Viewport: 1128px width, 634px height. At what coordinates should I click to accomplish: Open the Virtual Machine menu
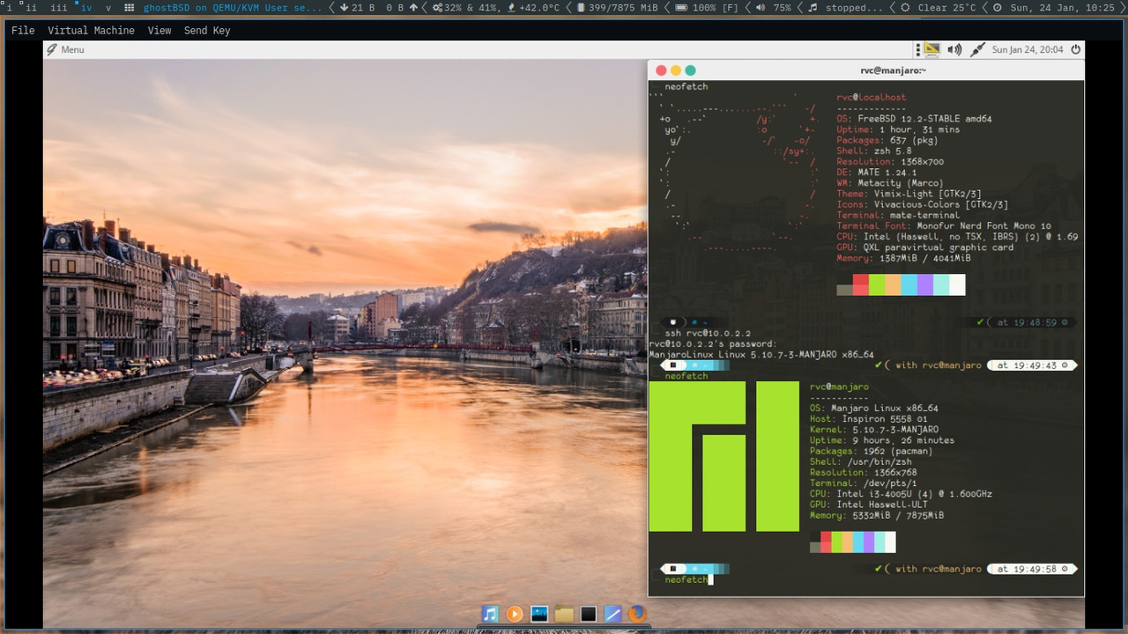pyautogui.click(x=91, y=30)
